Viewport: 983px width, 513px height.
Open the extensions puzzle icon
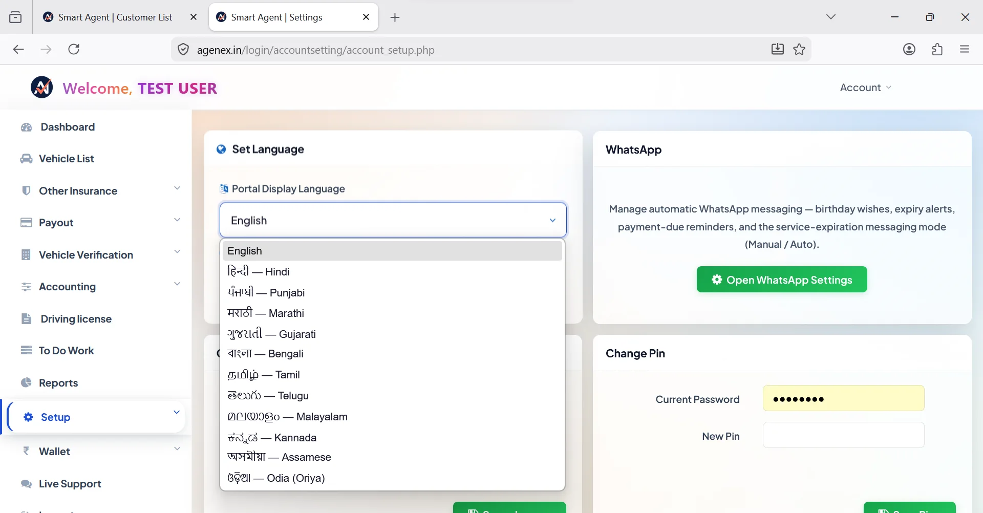937,49
